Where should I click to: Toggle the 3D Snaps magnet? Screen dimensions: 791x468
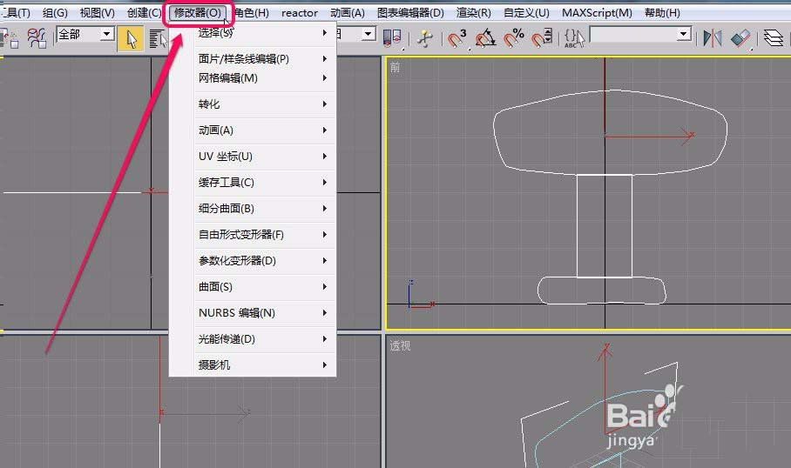[456, 38]
